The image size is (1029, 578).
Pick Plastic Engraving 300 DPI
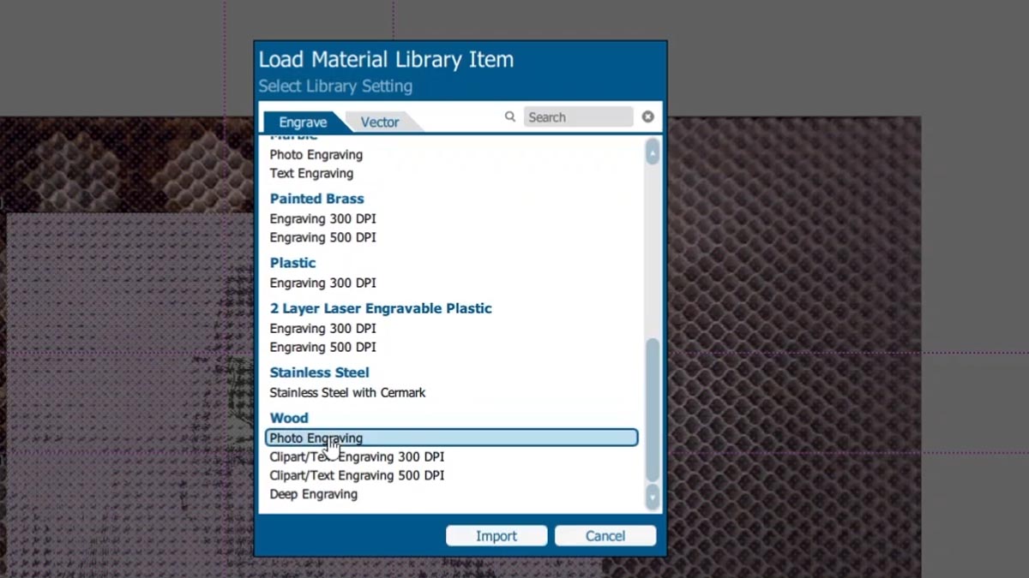click(322, 283)
